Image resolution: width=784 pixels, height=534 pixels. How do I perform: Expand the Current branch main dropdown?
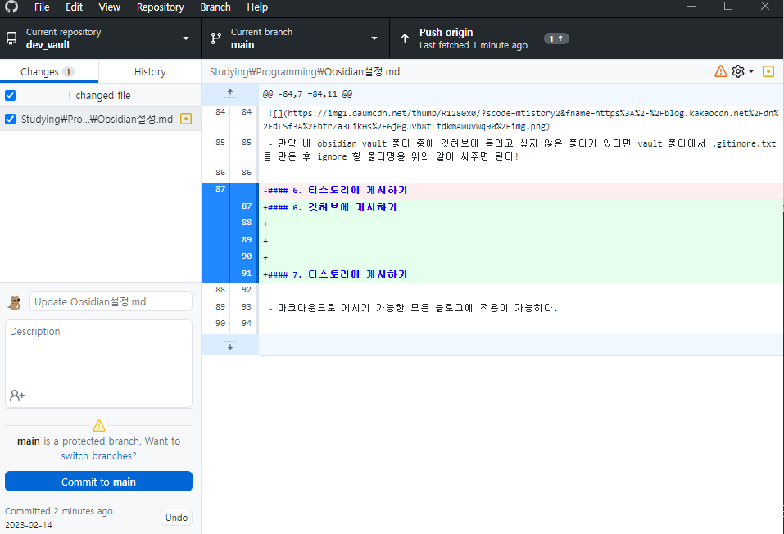point(295,38)
